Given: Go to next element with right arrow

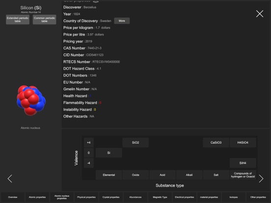Looking at the screenshot, I should pos(261,178).
